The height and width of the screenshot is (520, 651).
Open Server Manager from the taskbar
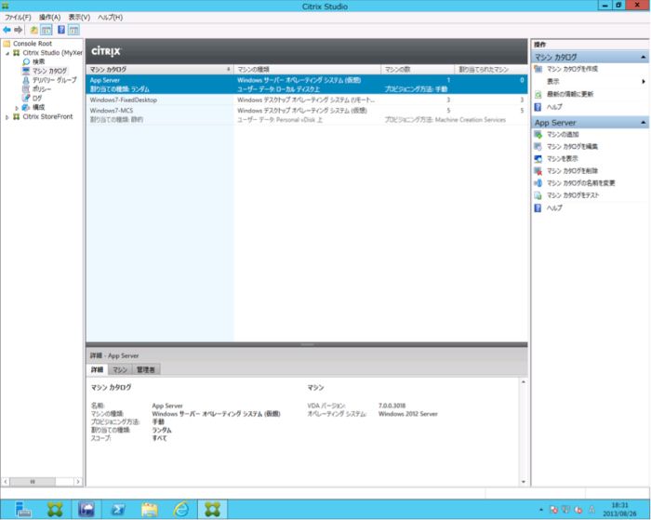click(x=22, y=509)
